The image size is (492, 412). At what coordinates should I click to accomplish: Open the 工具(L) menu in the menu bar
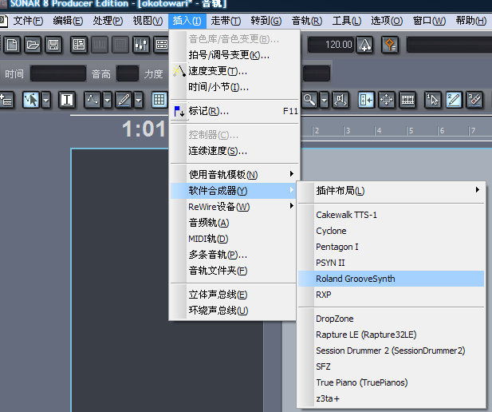[347, 21]
